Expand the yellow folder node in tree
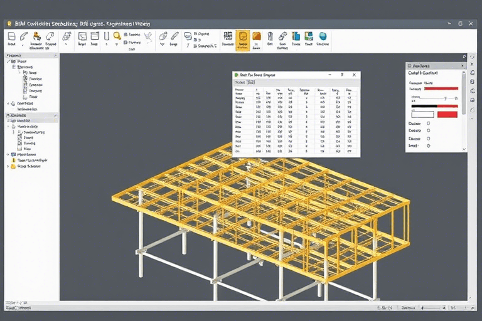This screenshot has height=321, width=482. click(x=8, y=166)
